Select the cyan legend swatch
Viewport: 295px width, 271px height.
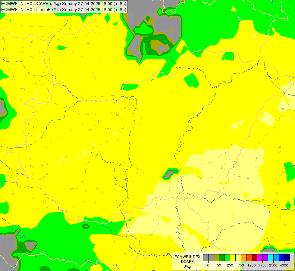[271, 257]
